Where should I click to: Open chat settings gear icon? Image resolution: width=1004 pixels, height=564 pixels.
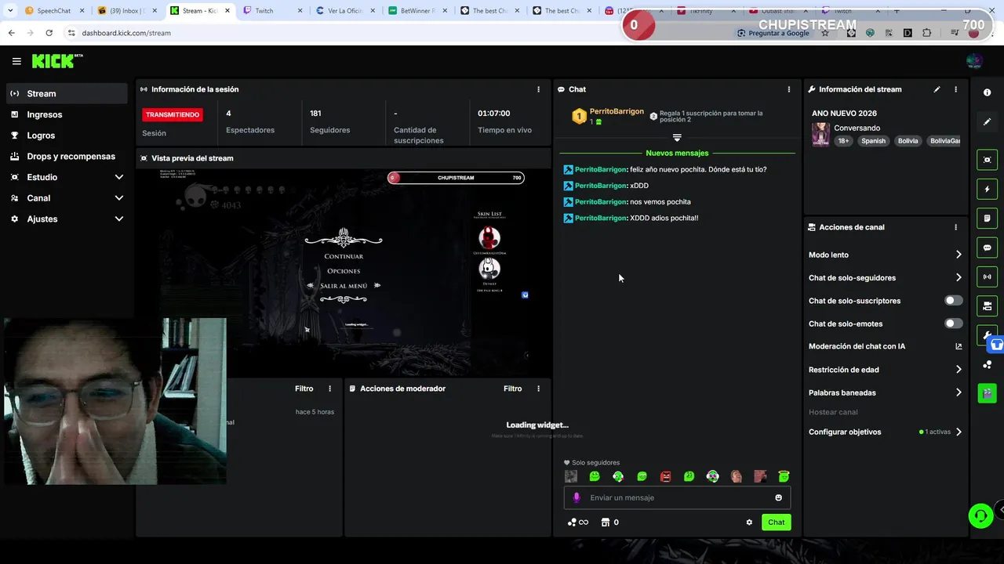click(749, 522)
